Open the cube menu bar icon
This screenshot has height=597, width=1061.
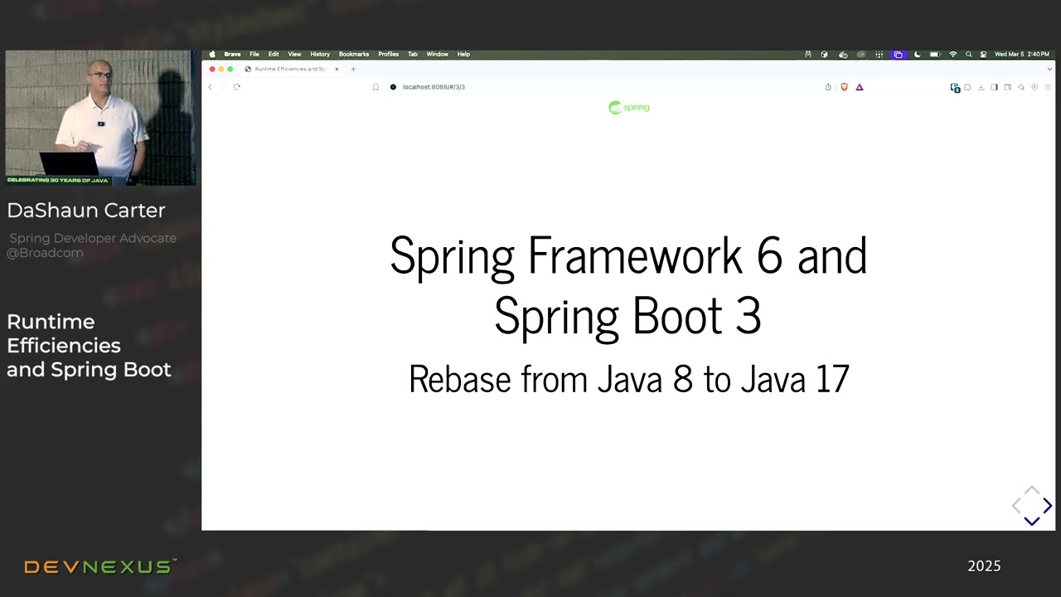pyautogui.click(x=824, y=54)
